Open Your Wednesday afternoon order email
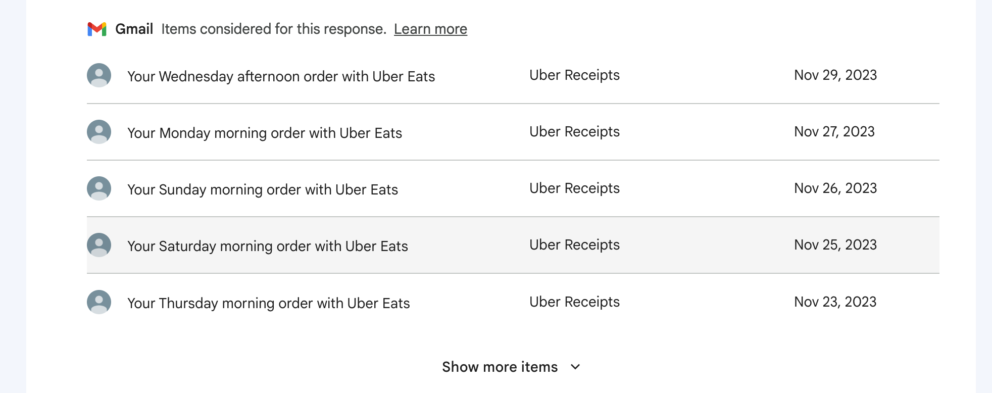 tap(281, 76)
